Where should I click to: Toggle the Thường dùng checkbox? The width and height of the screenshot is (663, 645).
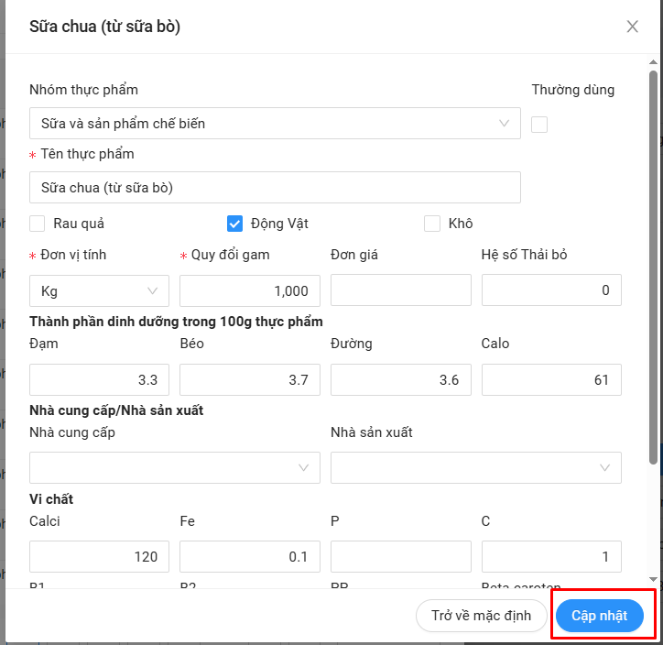tap(539, 125)
